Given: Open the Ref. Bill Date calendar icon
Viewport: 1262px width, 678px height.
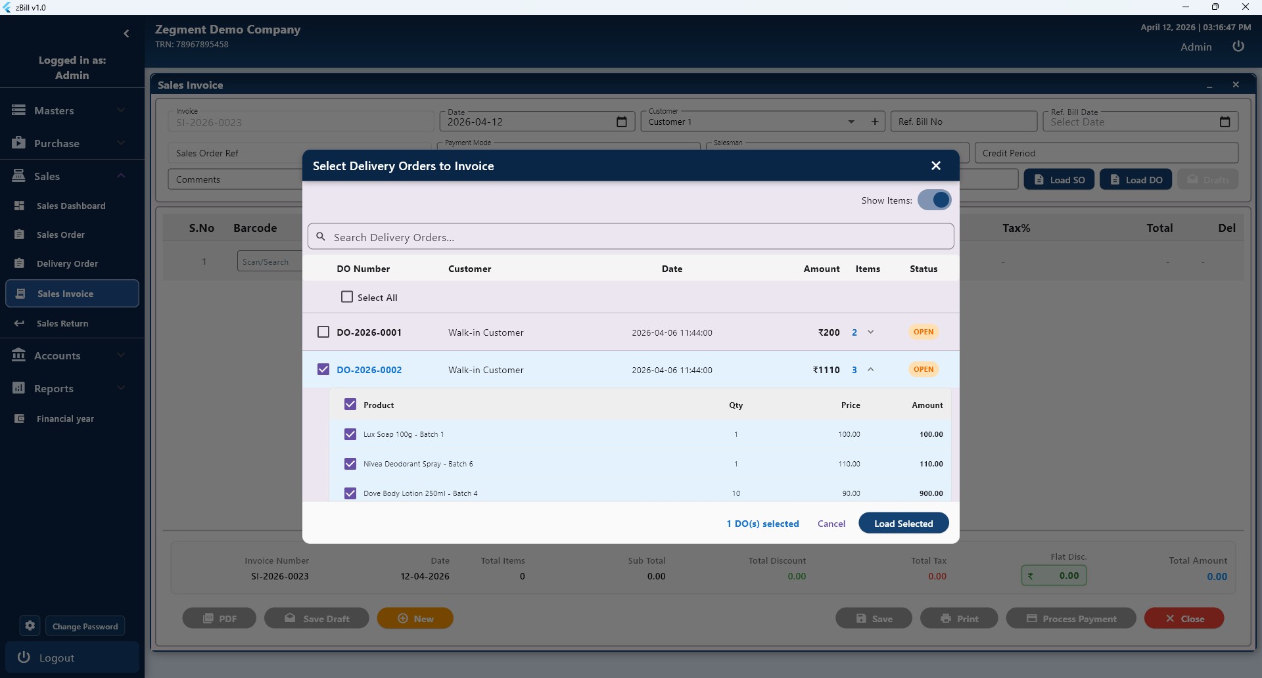Looking at the screenshot, I should (x=1225, y=122).
